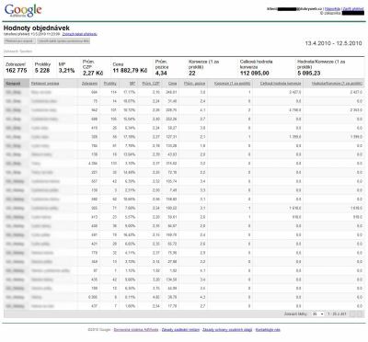
Task: Click the Google AdWords logo
Action: tap(23, 11)
